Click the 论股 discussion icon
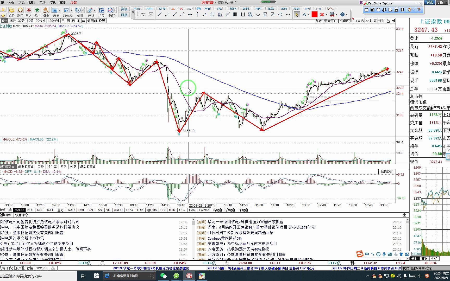Image resolution: width=450 pixels, height=281 pixels. [x=102, y=10]
